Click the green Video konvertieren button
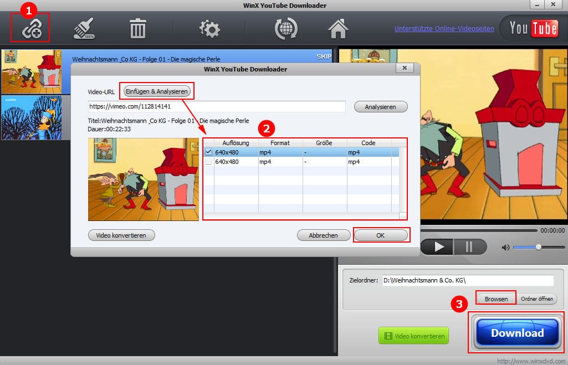 [x=414, y=336]
